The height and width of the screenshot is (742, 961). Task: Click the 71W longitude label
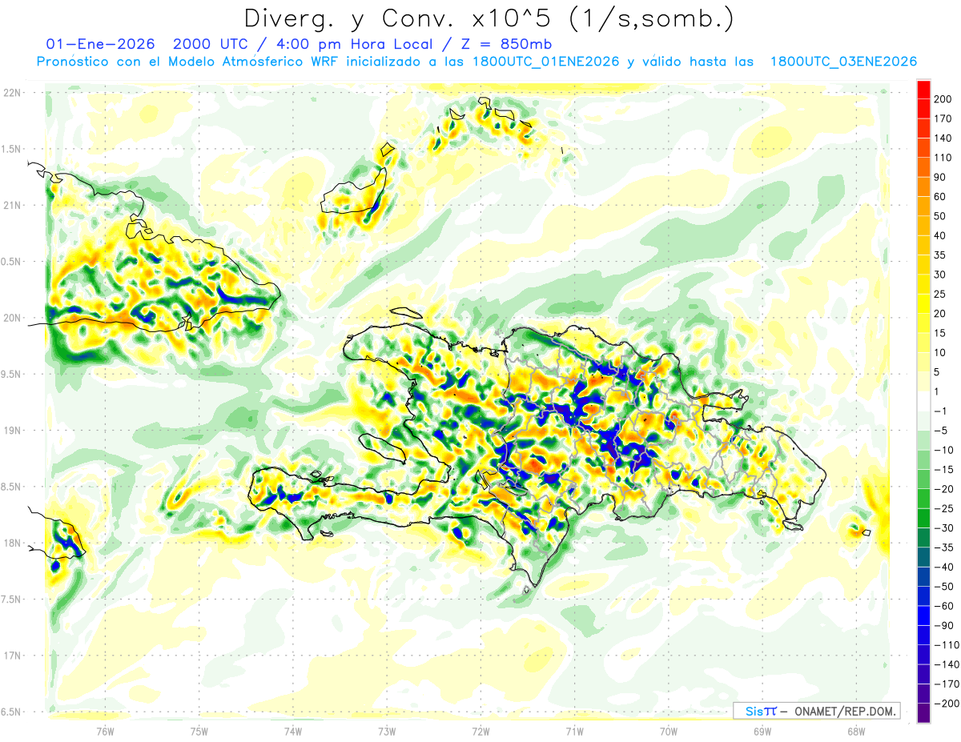[574, 730]
